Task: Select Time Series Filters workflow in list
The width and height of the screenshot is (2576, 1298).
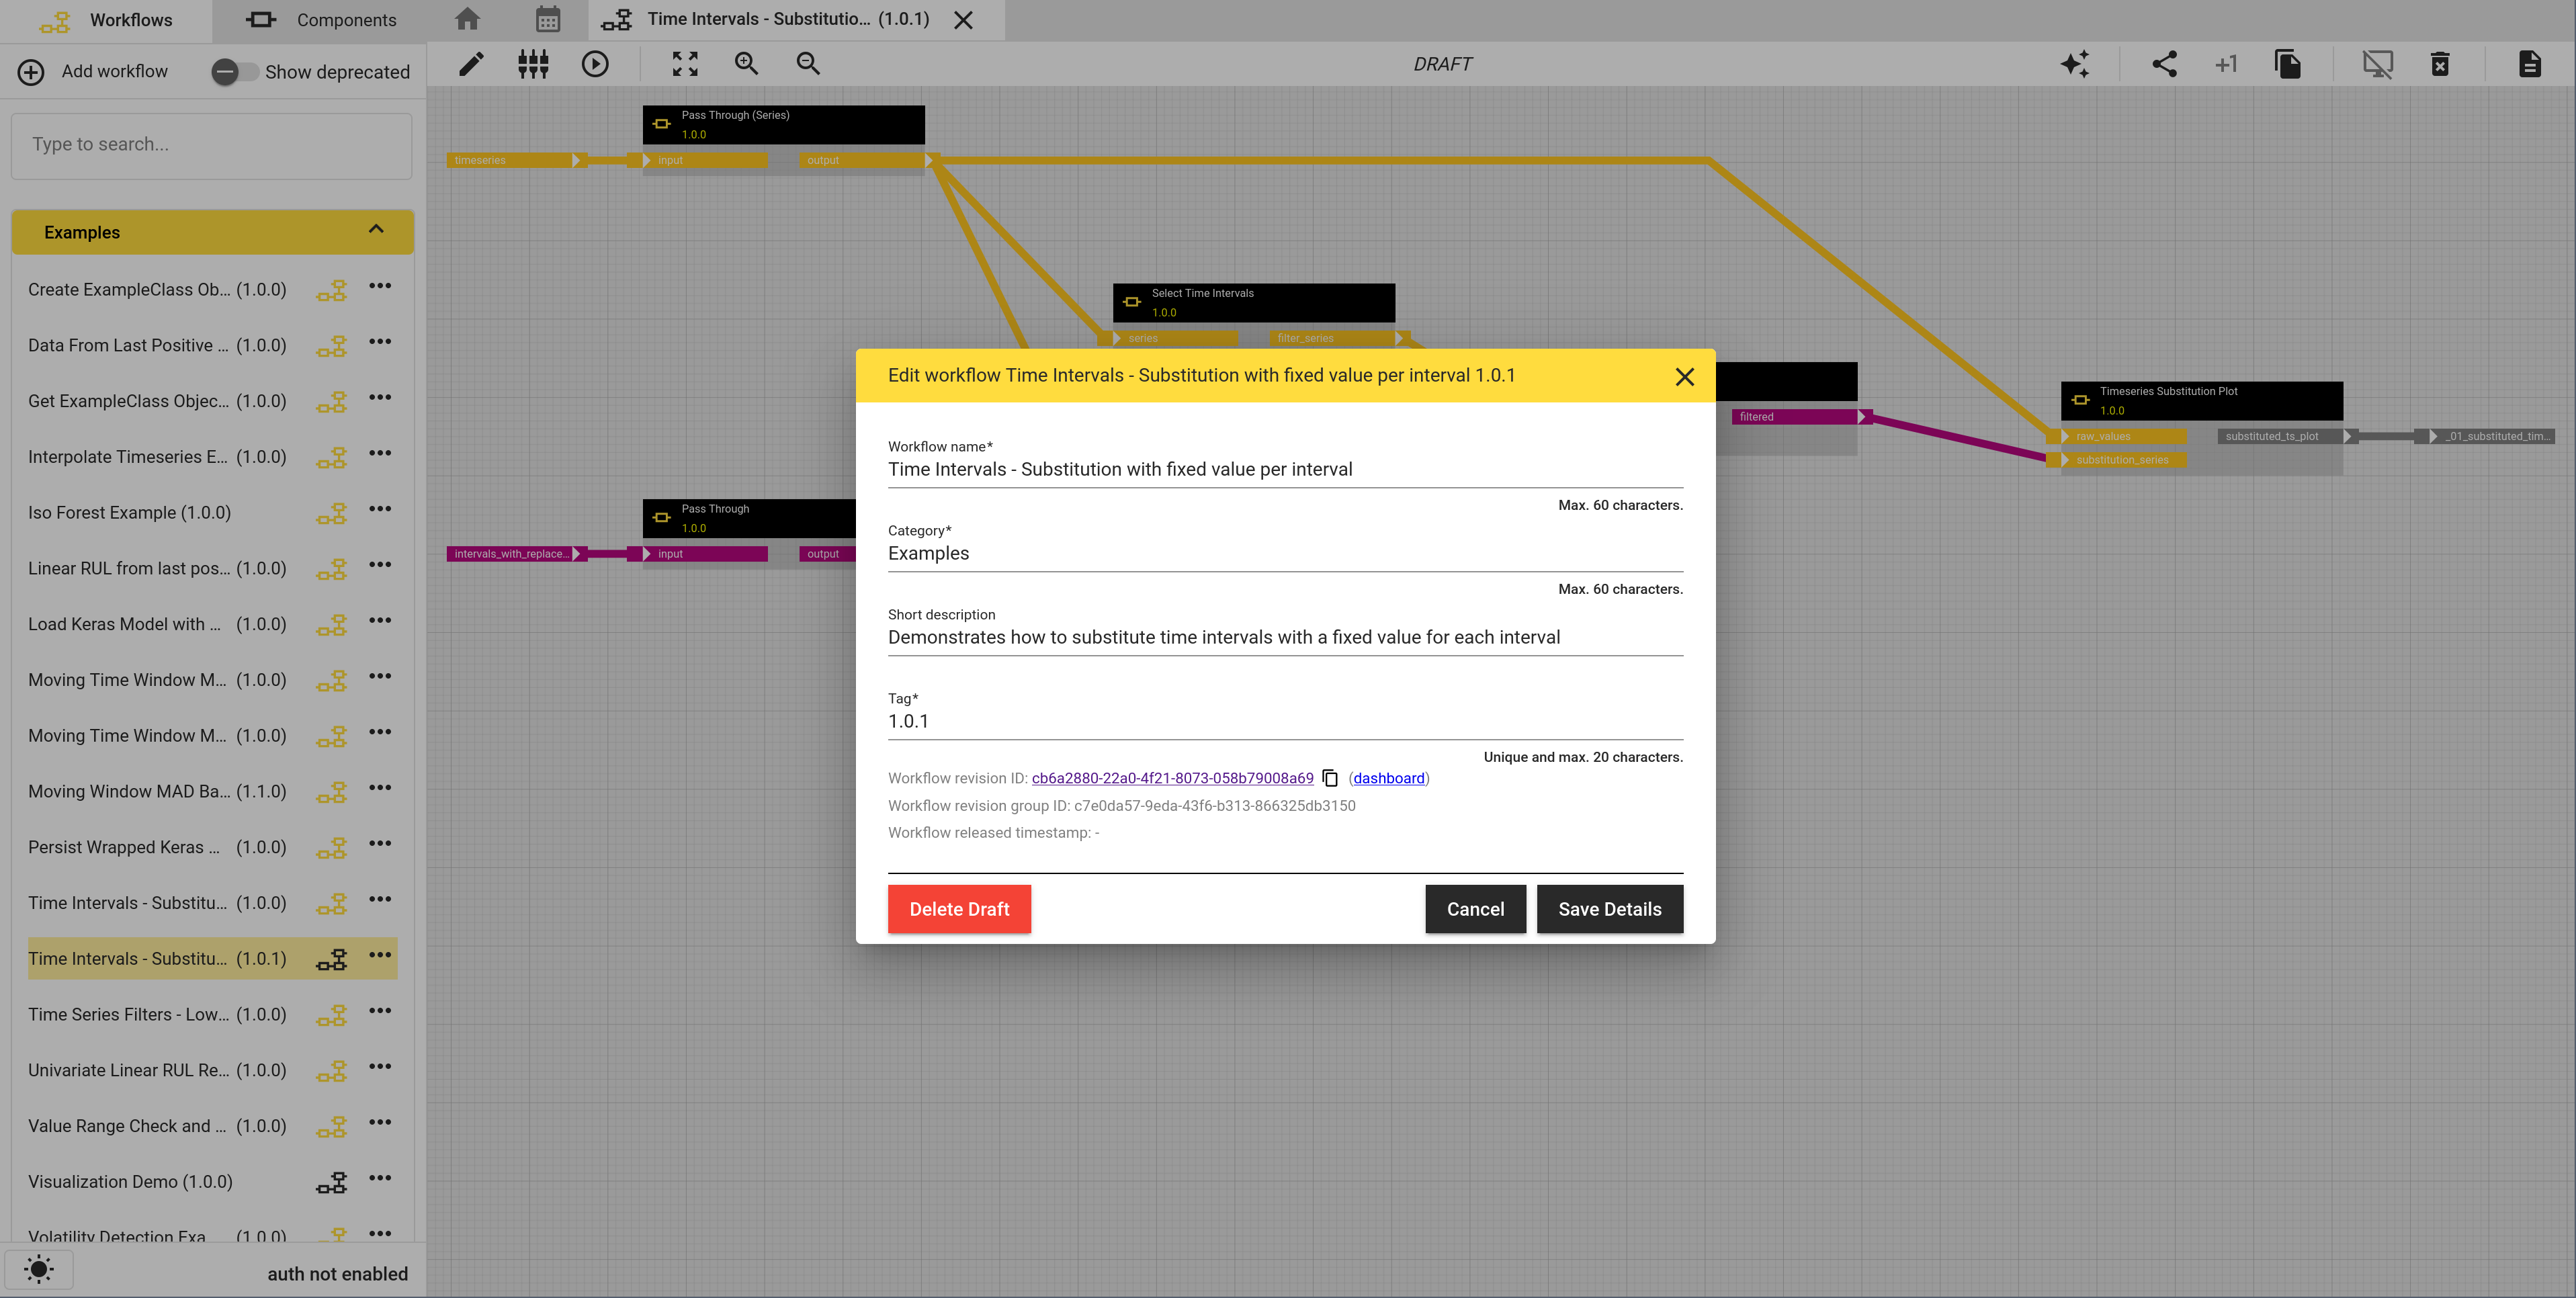Action: (x=157, y=1014)
